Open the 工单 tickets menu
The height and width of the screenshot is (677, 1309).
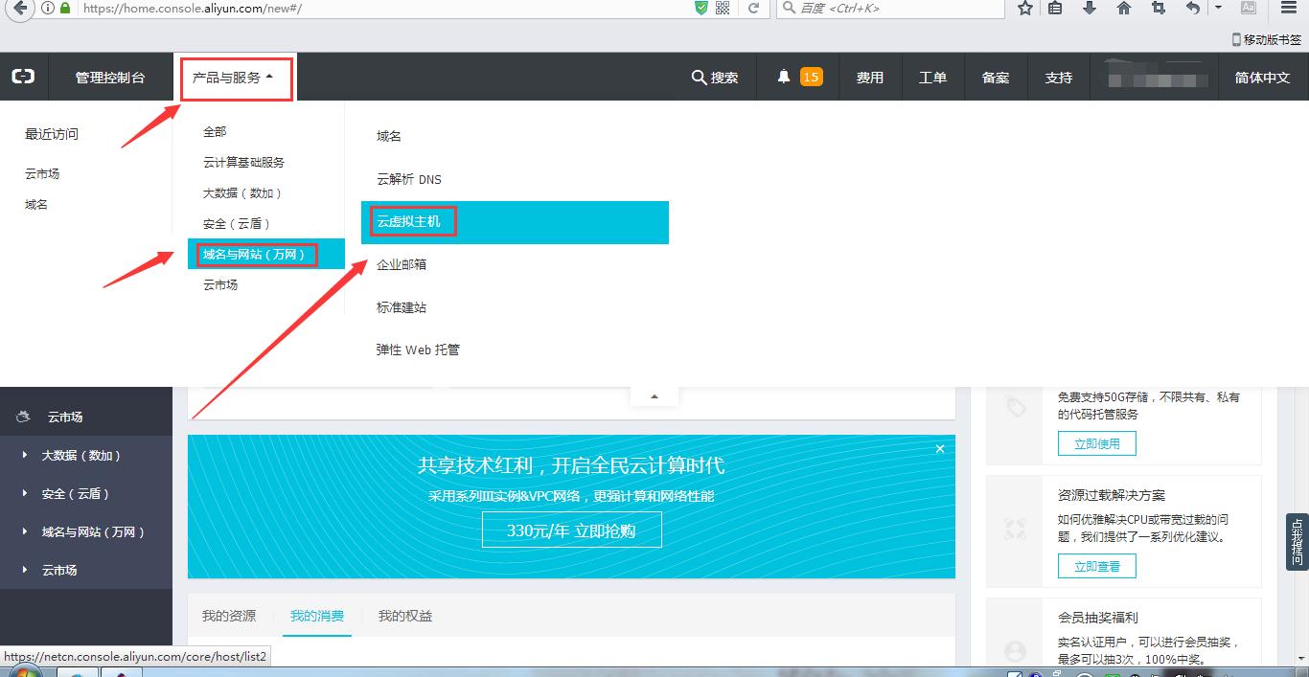pos(932,78)
